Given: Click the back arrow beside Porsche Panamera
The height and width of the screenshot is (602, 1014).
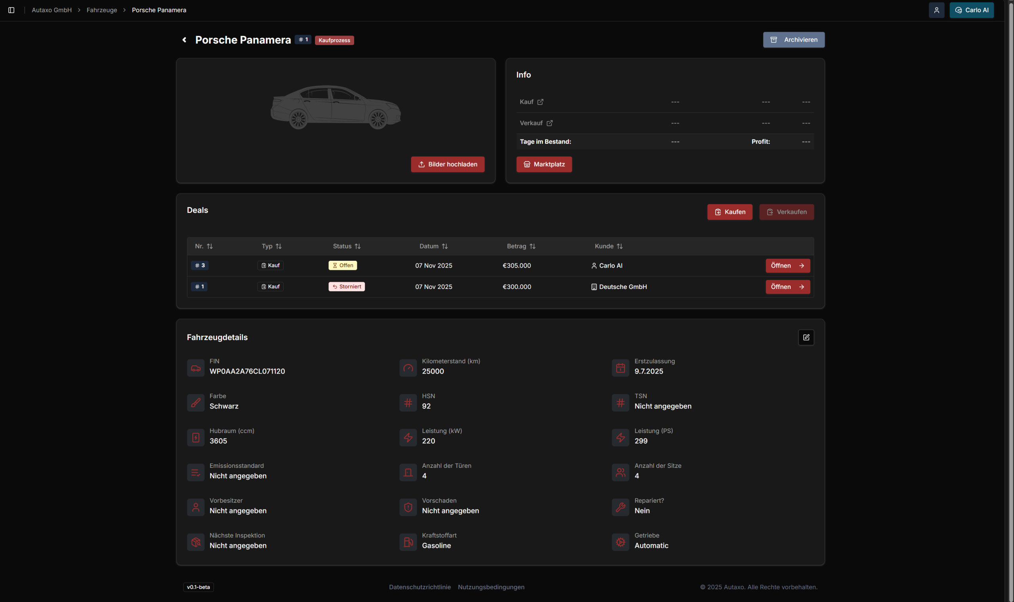Looking at the screenshot, I should [x=184, y=40].
